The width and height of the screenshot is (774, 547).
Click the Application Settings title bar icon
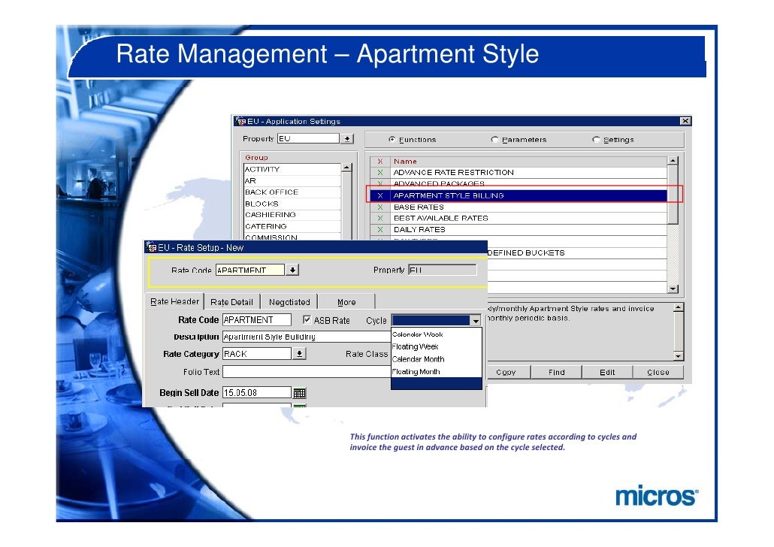coord(240,121)
